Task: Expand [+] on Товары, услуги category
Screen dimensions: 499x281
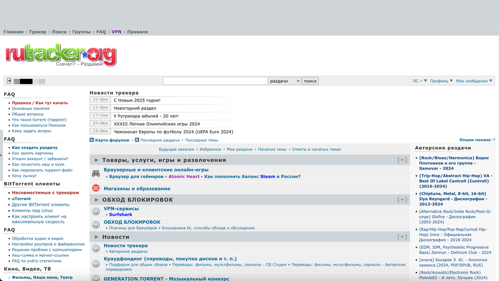Action: (x=402, y=160)
